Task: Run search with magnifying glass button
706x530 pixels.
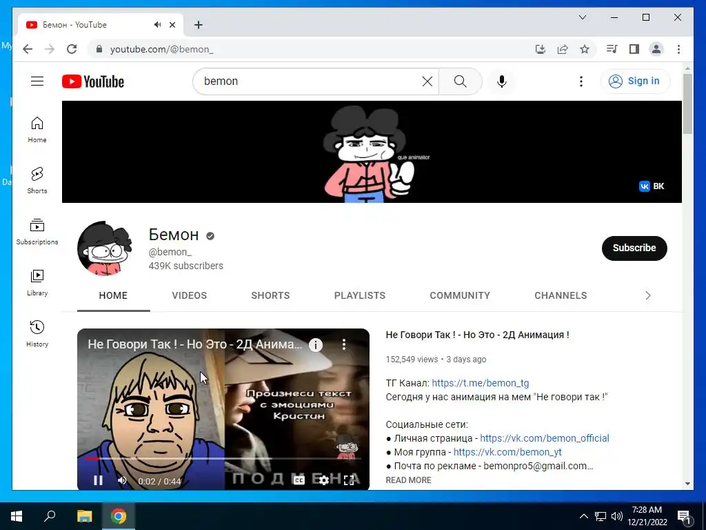Action: point(460,81)
